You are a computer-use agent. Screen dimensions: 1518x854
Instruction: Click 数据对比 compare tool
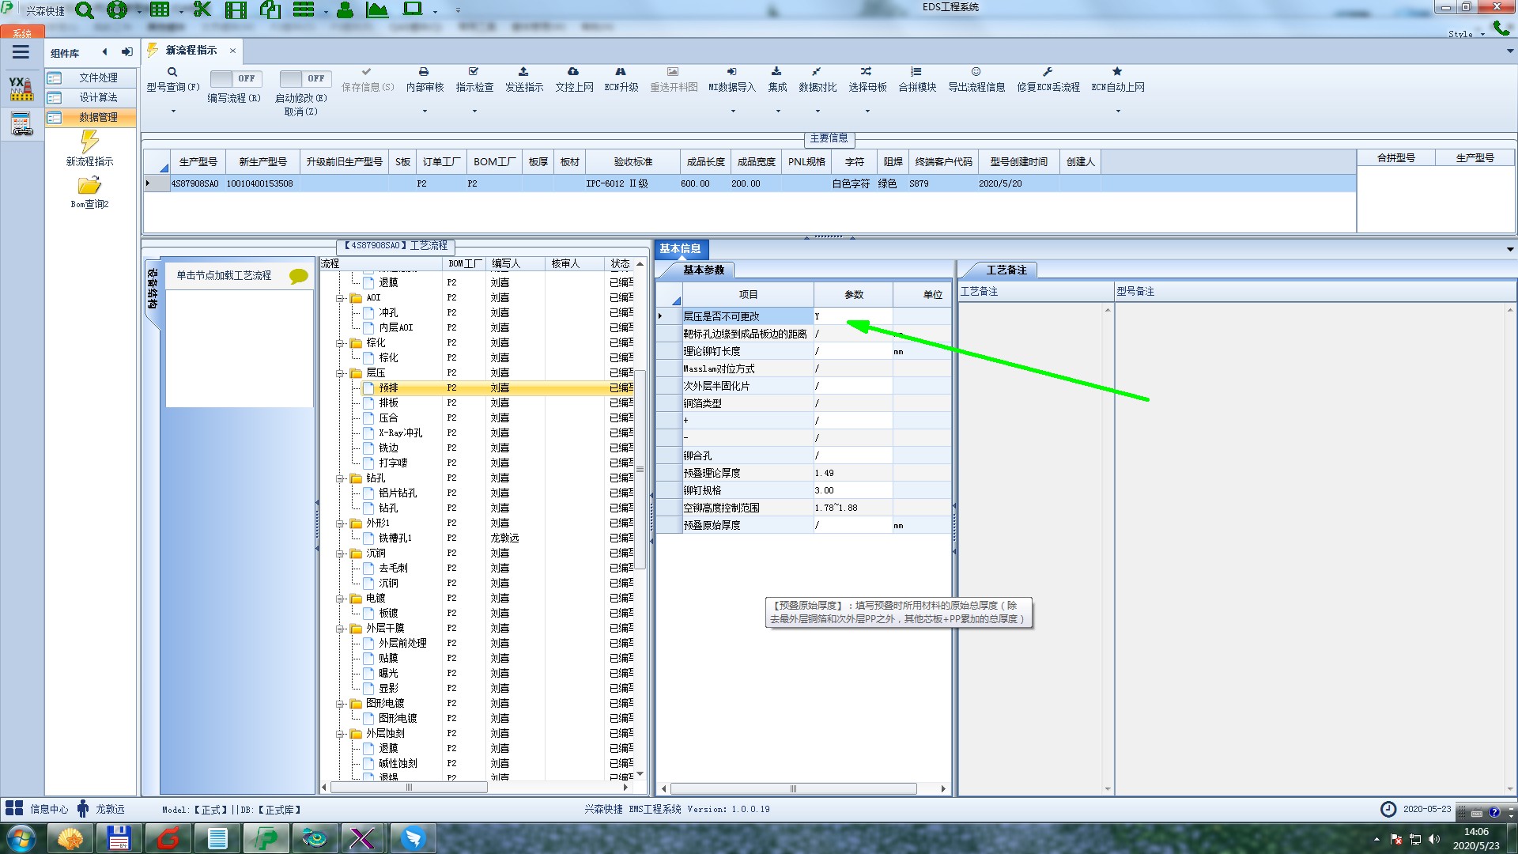818,80
